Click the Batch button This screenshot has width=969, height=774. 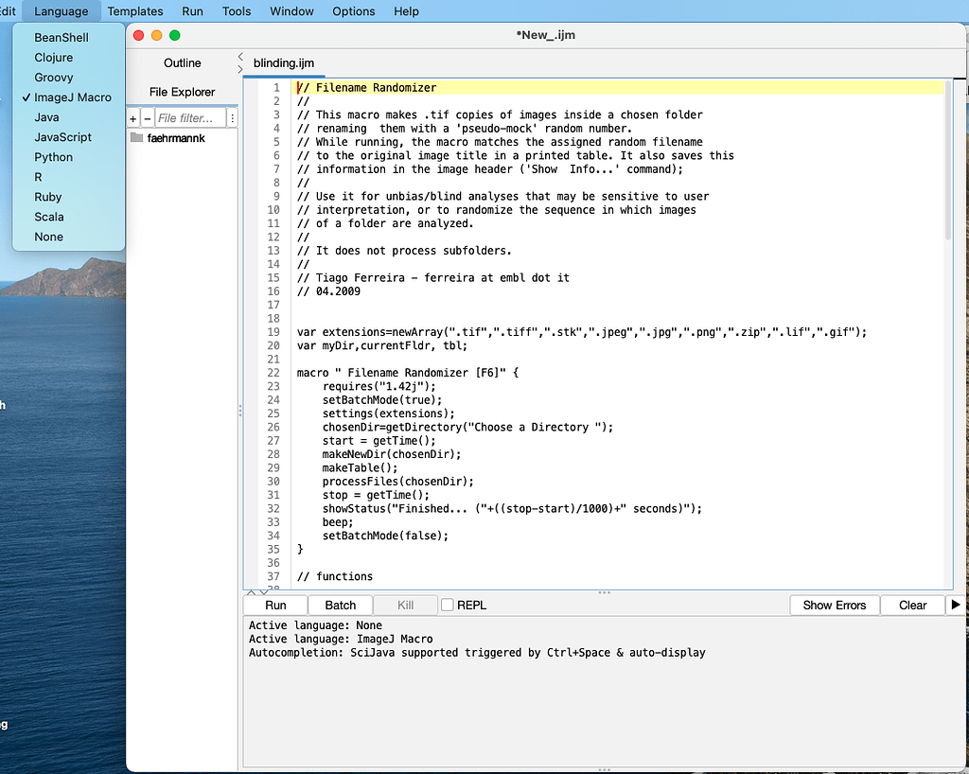[x=340, y=605]
